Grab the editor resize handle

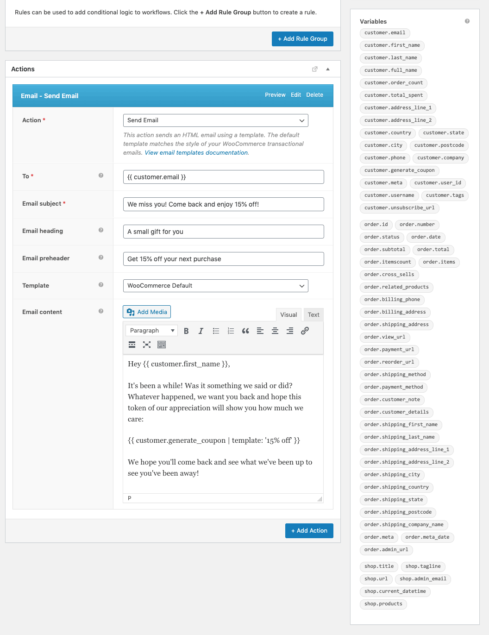[320, 499]
